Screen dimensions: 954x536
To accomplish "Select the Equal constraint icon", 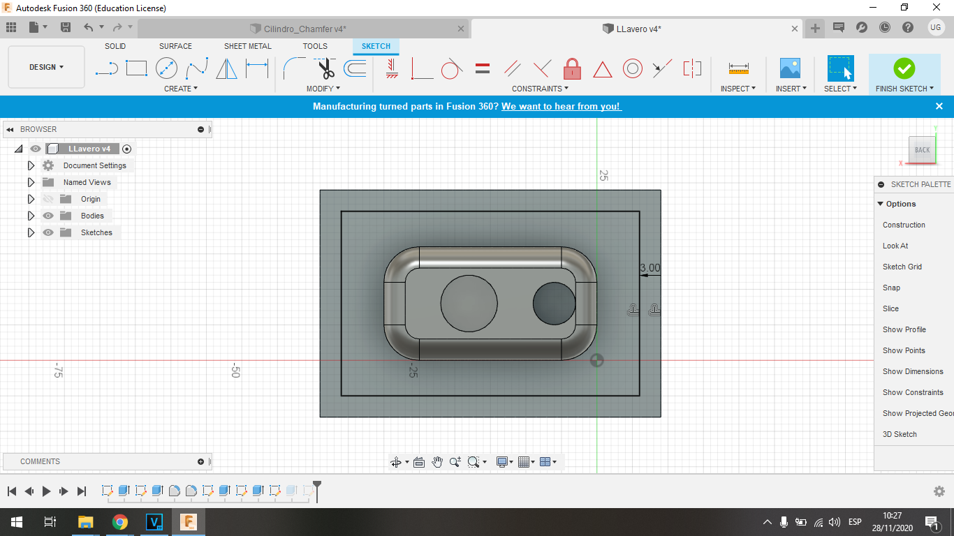I will coord(482,68).
